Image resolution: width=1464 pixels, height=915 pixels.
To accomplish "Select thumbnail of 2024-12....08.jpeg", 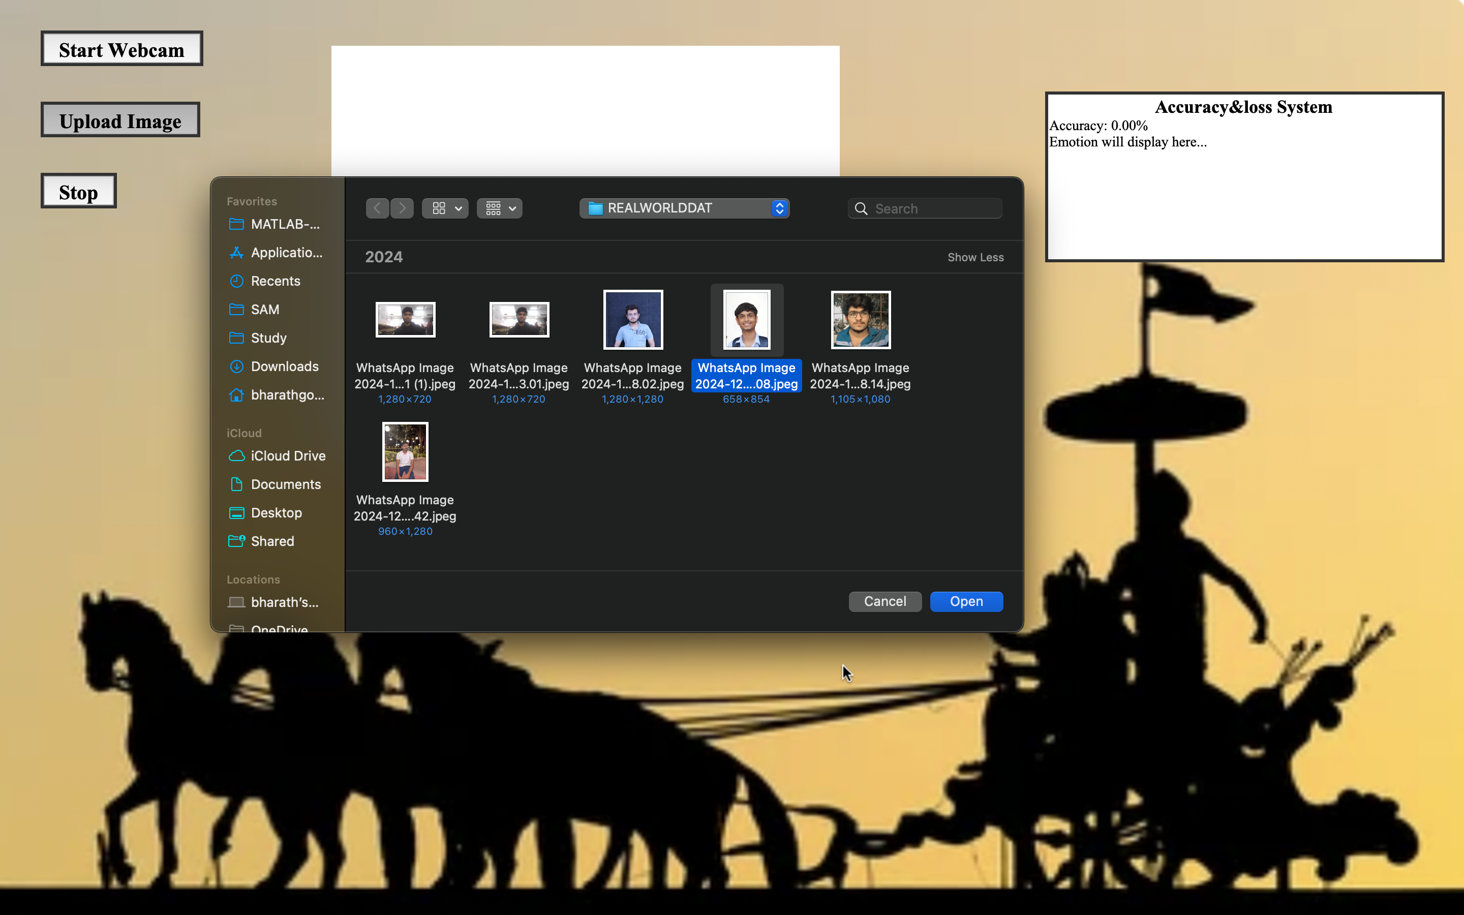I will (x=747, y=320).
